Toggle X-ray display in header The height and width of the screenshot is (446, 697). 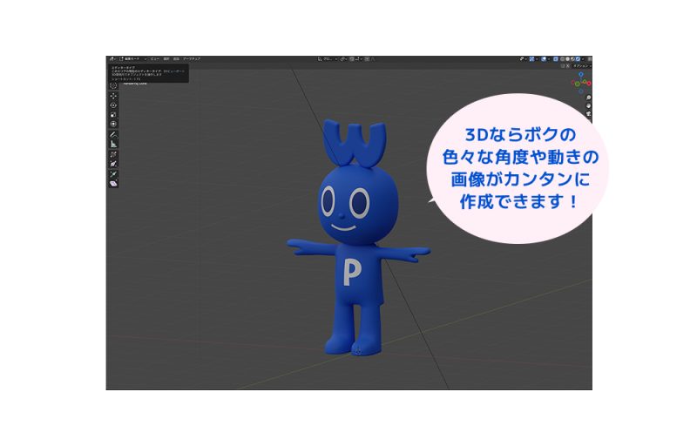click(x=557, y=59)
